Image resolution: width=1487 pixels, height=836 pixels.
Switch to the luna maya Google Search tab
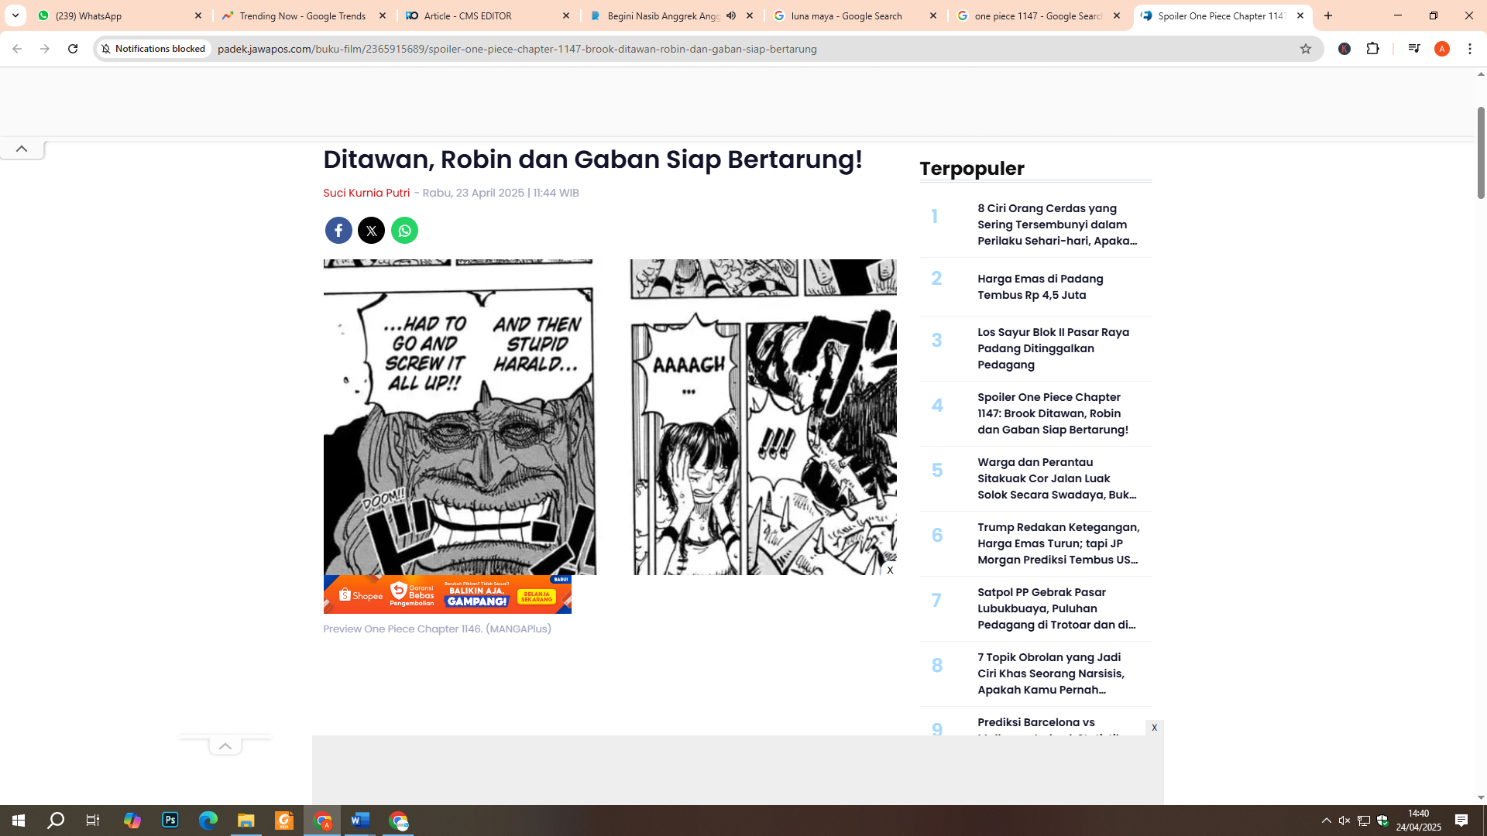(856, 15)
